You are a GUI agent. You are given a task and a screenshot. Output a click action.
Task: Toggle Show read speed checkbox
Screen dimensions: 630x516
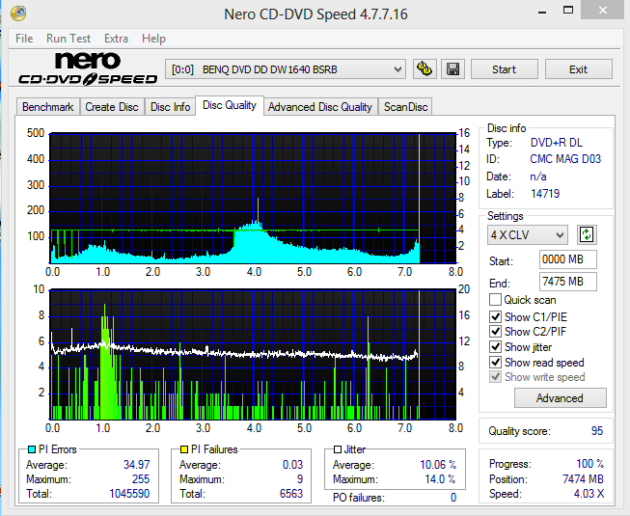495,363
